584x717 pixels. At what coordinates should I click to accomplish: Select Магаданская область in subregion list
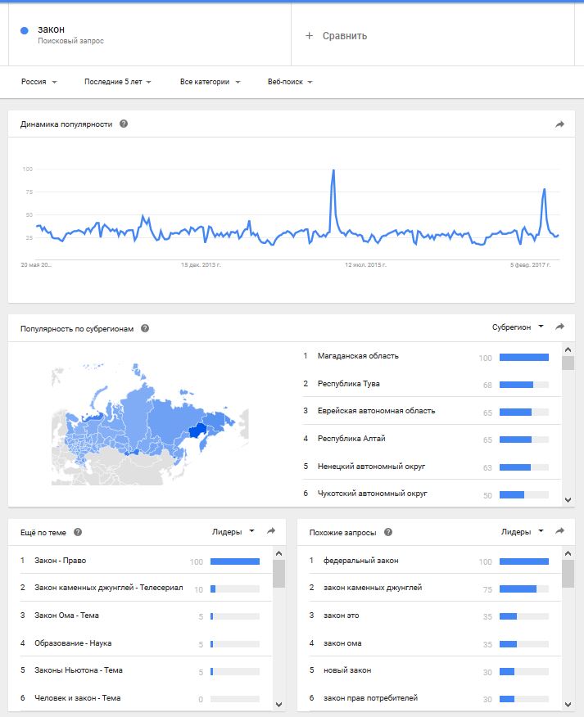point(358,356)
